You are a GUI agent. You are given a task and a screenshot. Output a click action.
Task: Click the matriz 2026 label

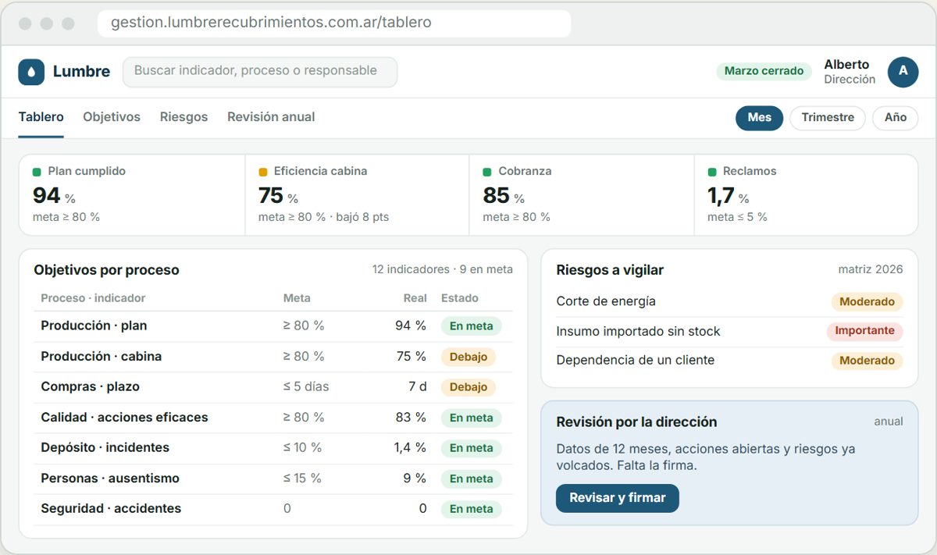[871, 270]
